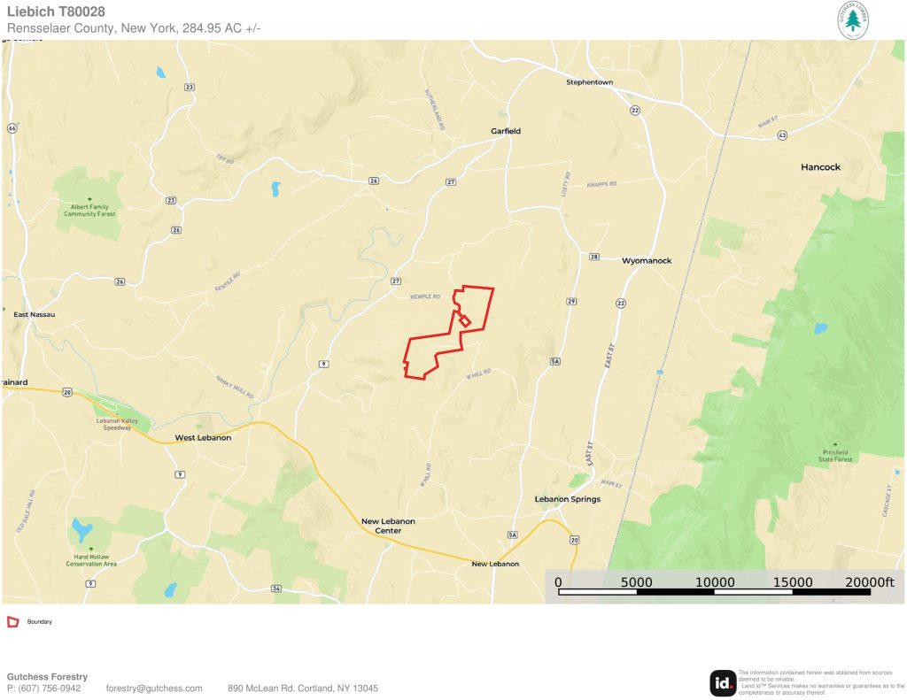Click the Stephentown town label
The image size is (907, 700).
pos(589,82)
